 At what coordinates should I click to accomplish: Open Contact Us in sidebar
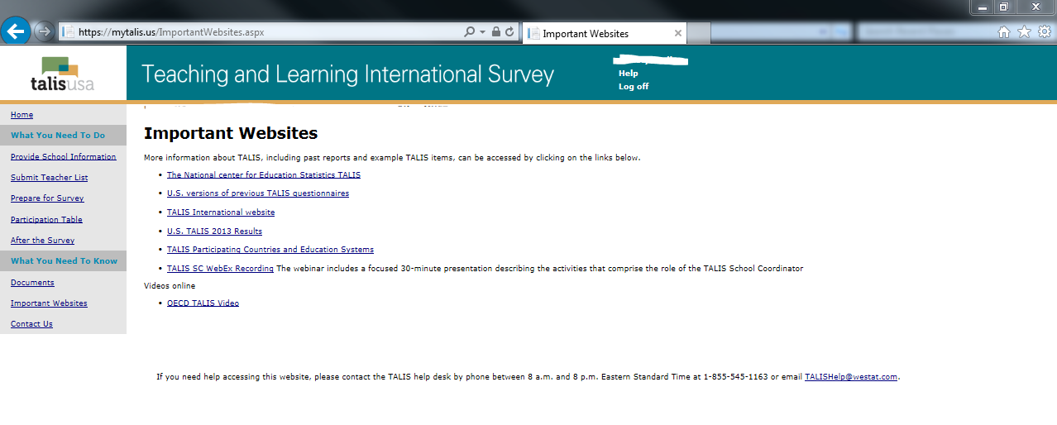[x=31, y=324]
